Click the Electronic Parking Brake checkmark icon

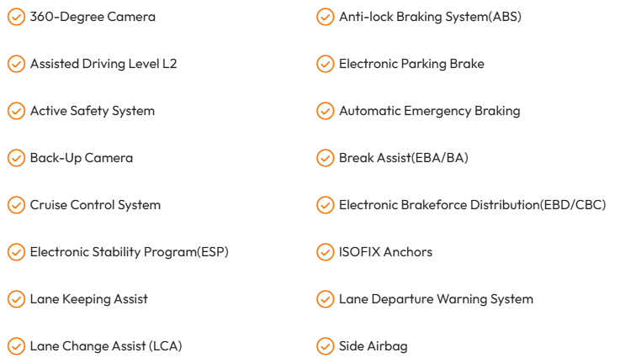click(326, 64)
